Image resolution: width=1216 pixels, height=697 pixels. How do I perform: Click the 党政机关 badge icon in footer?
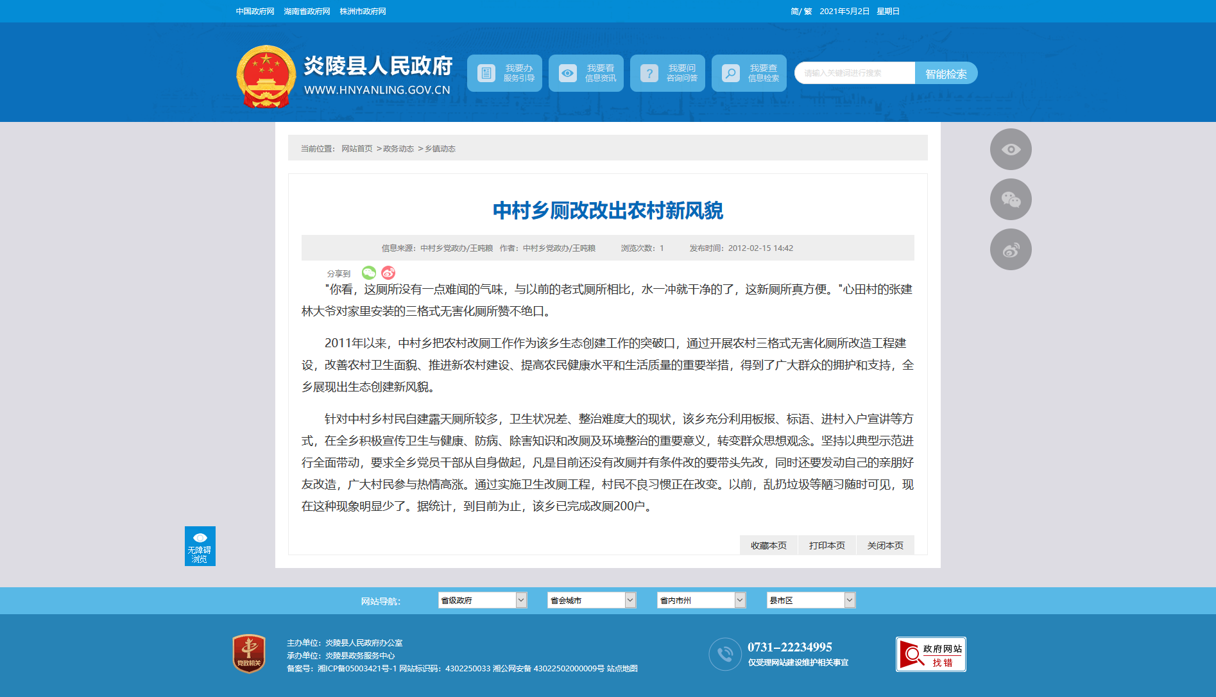[249, 654]
